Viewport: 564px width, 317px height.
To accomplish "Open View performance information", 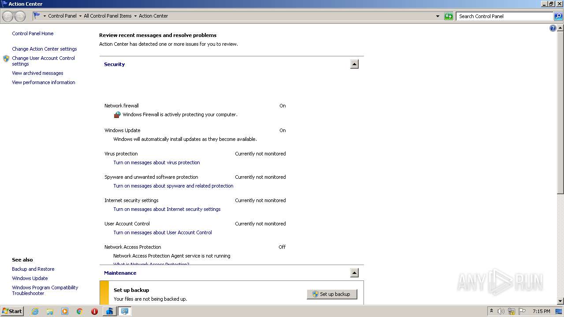I will pyautogui.click(x=44, y=82).
